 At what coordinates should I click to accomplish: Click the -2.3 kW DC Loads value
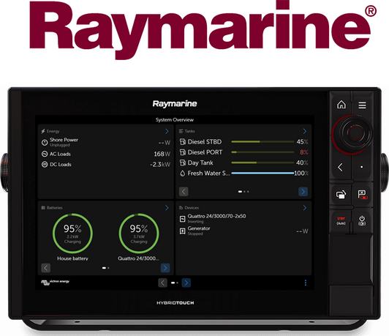(160, 165)
